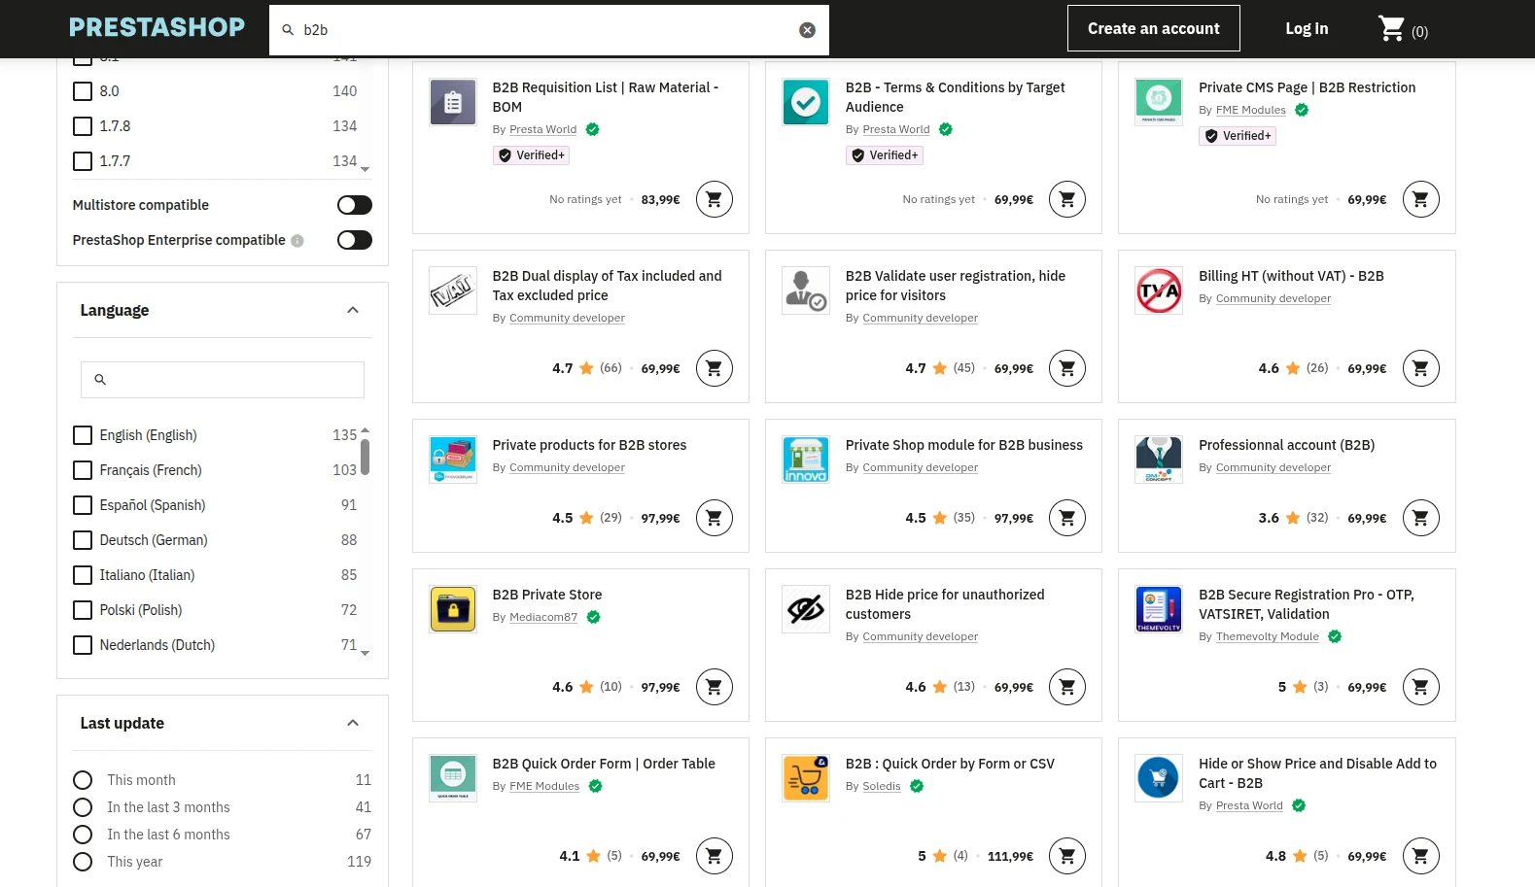Viewport: 1535px width, 887px height.
Task: Add Private products for B2B stores to cart
Action: [x=715, y=518]
